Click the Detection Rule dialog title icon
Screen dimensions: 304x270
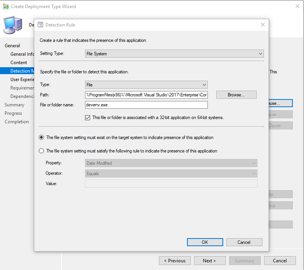[40, 25]
